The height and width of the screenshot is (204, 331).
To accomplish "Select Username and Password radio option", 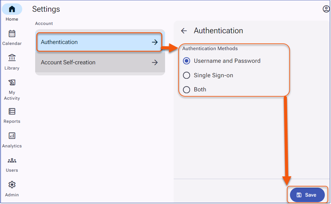I will (x=186, y=61).
